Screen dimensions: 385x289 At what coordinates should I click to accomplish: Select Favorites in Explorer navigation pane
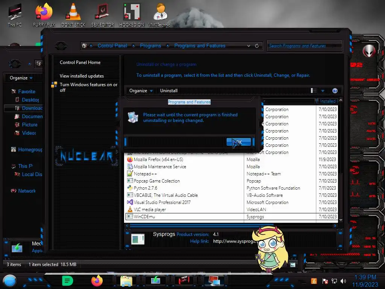click(27, 91)
